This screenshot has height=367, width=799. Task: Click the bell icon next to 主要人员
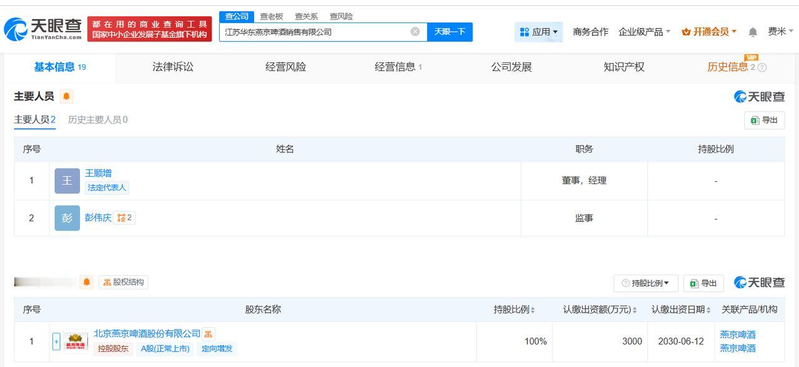tap(67, 96)
